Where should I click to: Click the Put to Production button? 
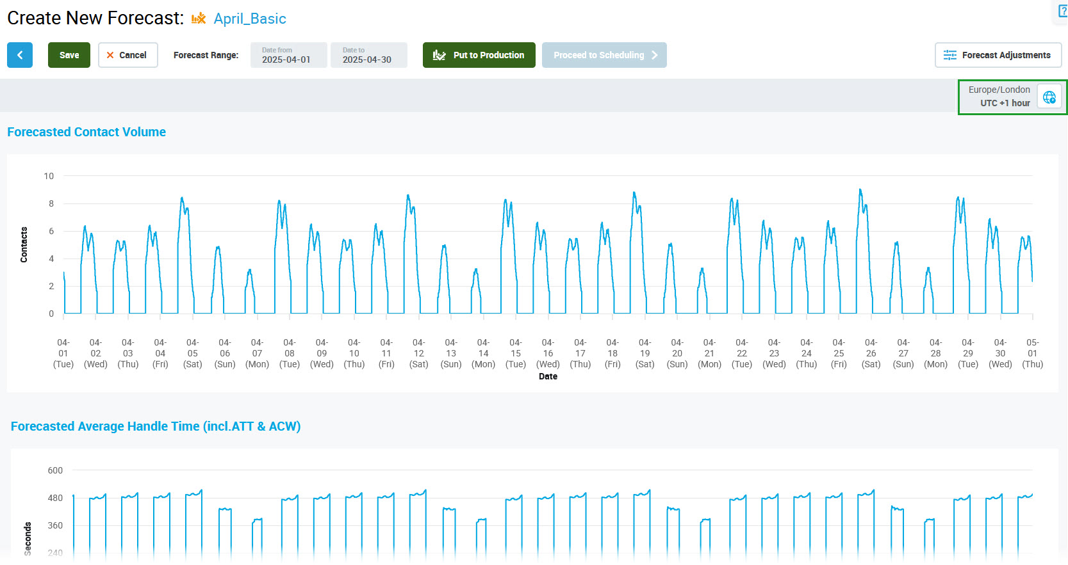pyautogui.click(x=479, y=55)
